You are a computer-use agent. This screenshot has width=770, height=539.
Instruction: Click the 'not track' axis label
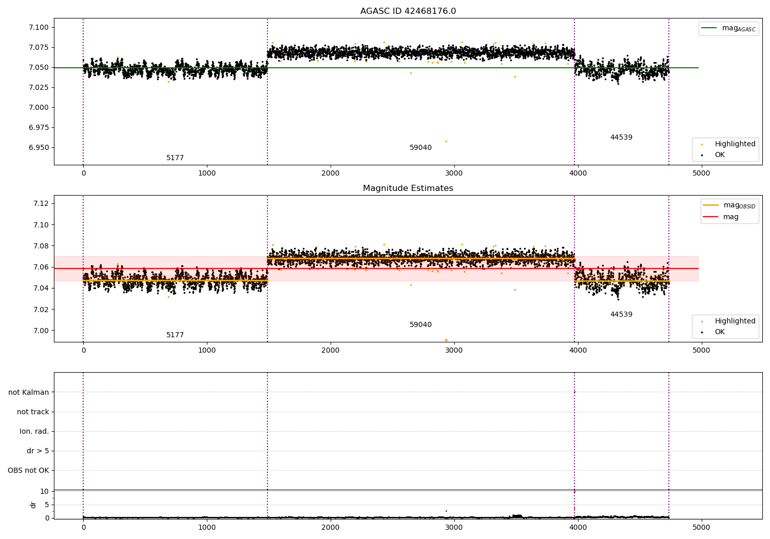pos(33,412)
